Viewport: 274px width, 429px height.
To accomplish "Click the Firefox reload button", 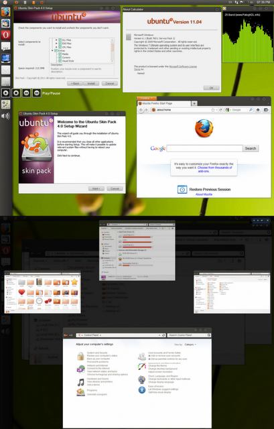I will [x=220, y=110].
